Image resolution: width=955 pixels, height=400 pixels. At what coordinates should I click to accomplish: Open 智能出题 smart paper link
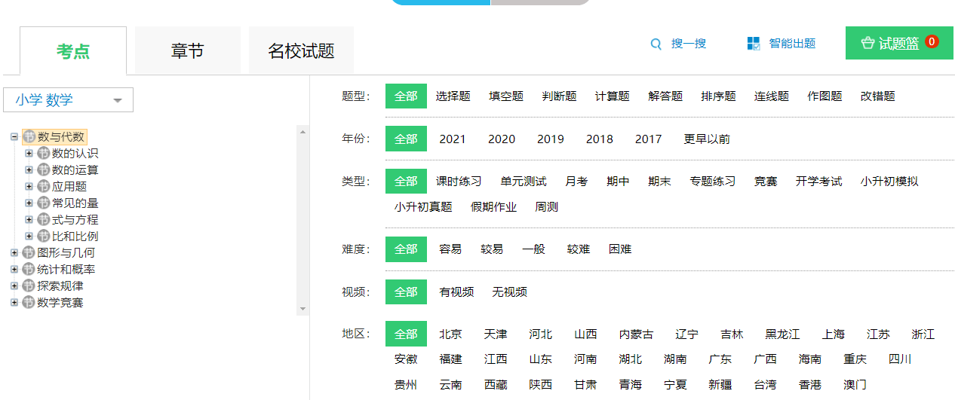point(792,44)
